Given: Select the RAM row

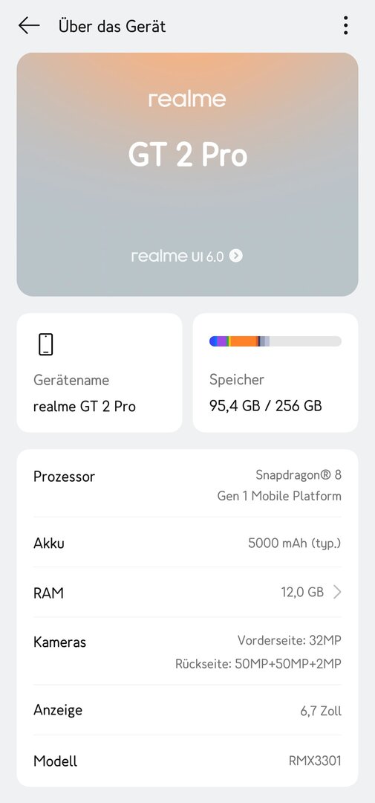Looking at the screenshot, I should click(x=187, y=593).
